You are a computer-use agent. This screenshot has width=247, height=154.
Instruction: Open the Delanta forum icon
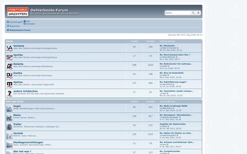click(10, 66)
